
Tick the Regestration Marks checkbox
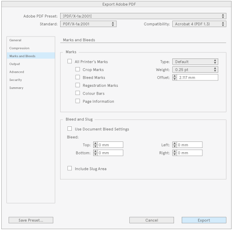pos(77,85)
